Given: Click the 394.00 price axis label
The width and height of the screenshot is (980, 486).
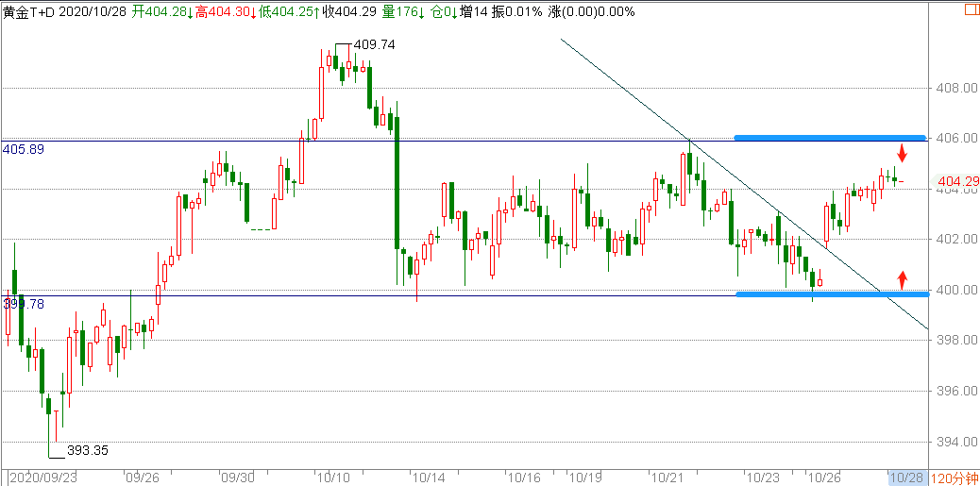Looking at the screenshot, I should (x=955, y=443).
